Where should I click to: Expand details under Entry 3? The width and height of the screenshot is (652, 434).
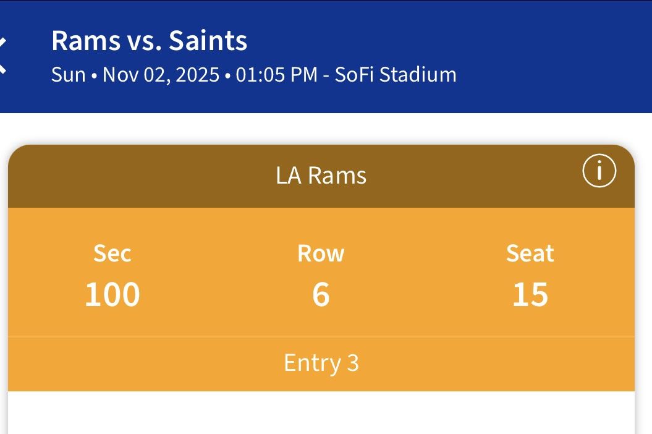(x=321, y=364)
